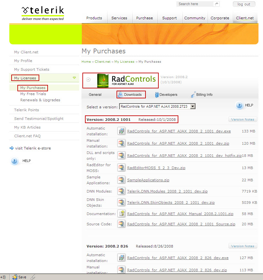Click the download icon for 2008_2_1001_dev.zip

[121, 143]
